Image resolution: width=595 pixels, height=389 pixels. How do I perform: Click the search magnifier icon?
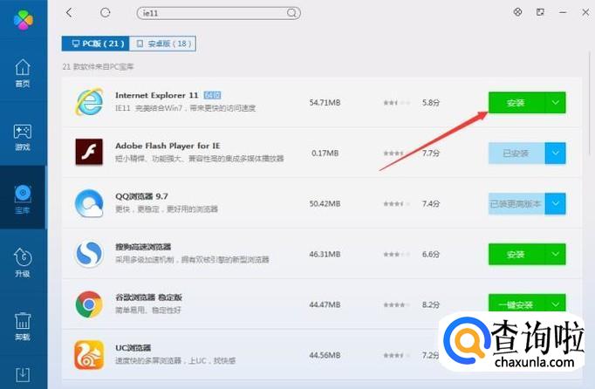pyautogui.click(x=291, y=13)
